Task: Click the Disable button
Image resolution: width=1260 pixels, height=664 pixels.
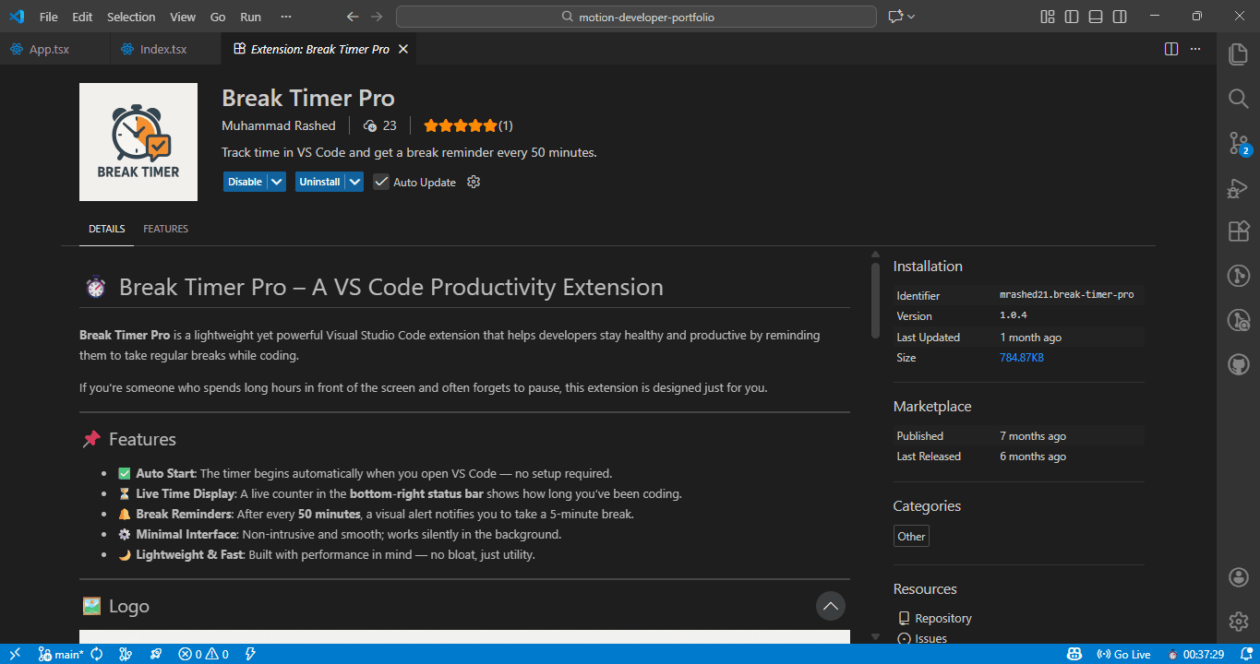Action: [x=245, y=182]
